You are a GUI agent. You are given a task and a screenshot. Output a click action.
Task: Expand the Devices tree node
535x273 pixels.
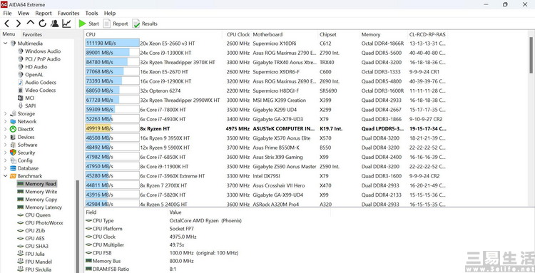(6, 137)
